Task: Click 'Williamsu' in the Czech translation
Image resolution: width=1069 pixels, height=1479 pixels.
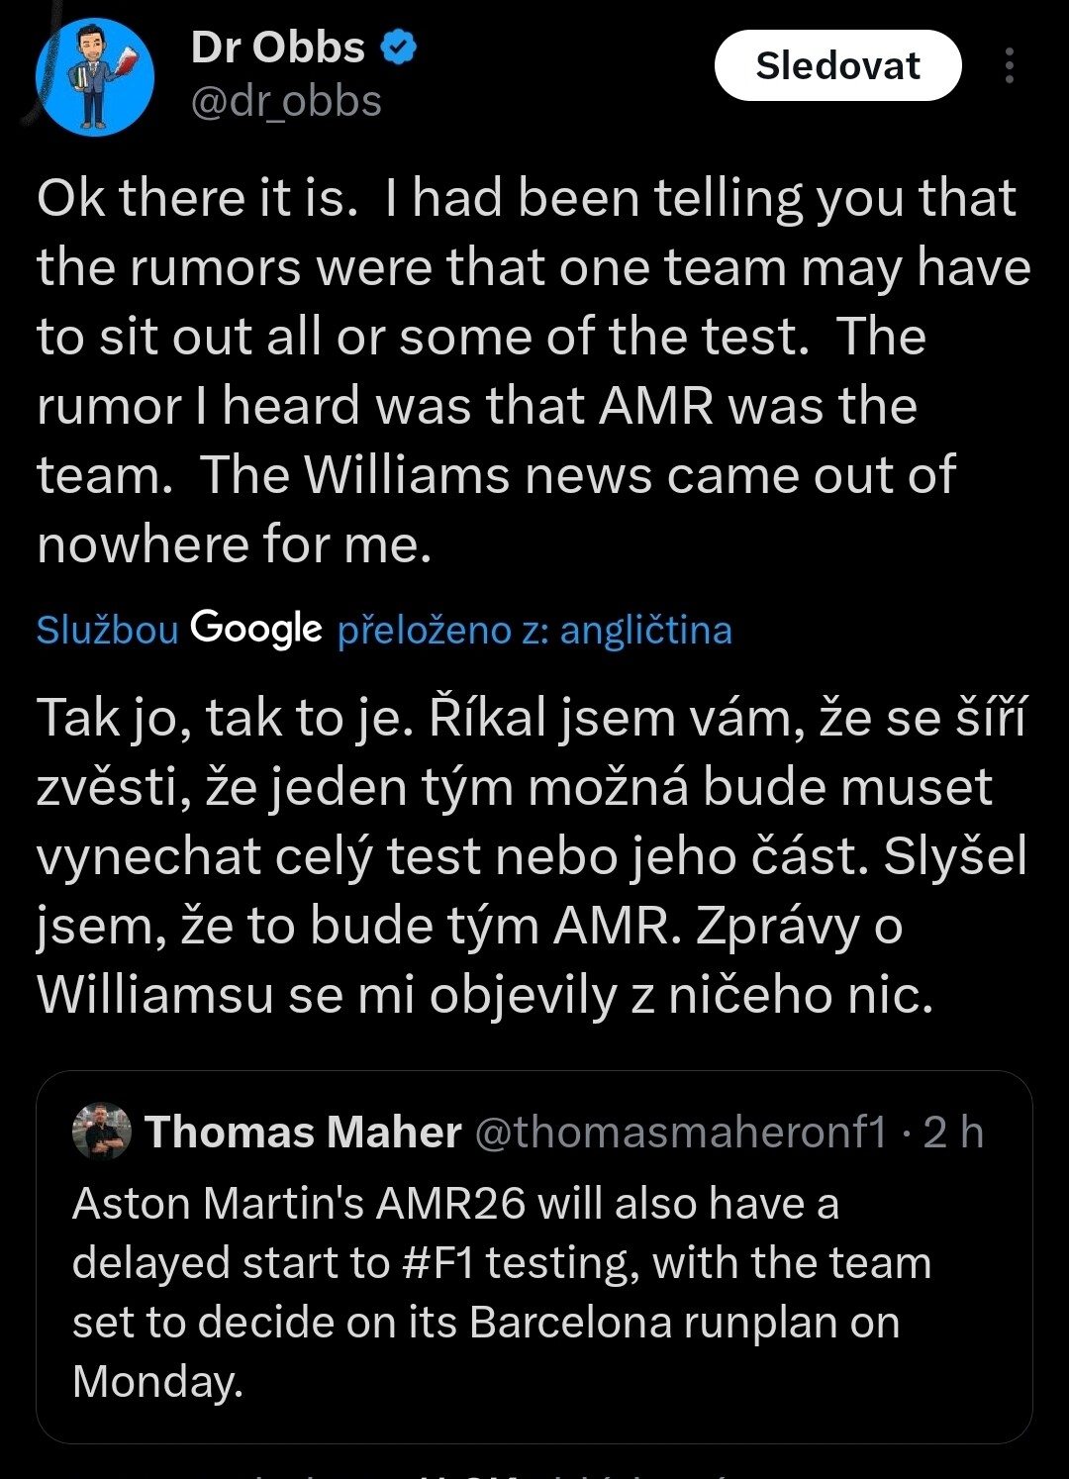Action: point(155,994)
